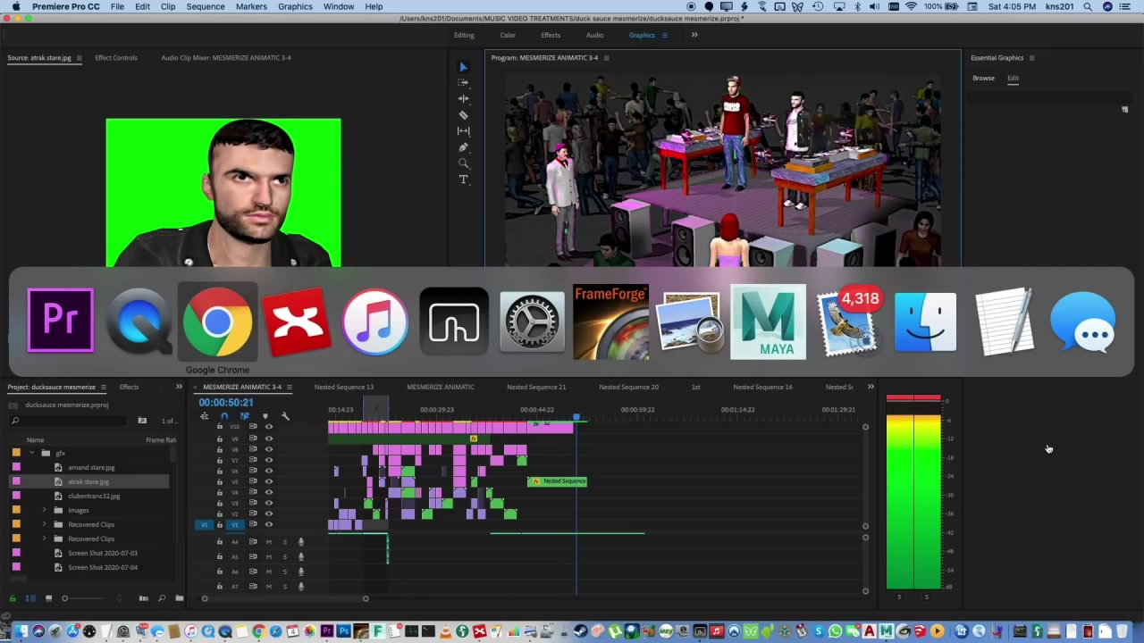The width and height of the screenshot is (1144, 643).
Task: Switch to QuickTime Player in app switcher
Action: pyautogui.click(x=139, y=321)
